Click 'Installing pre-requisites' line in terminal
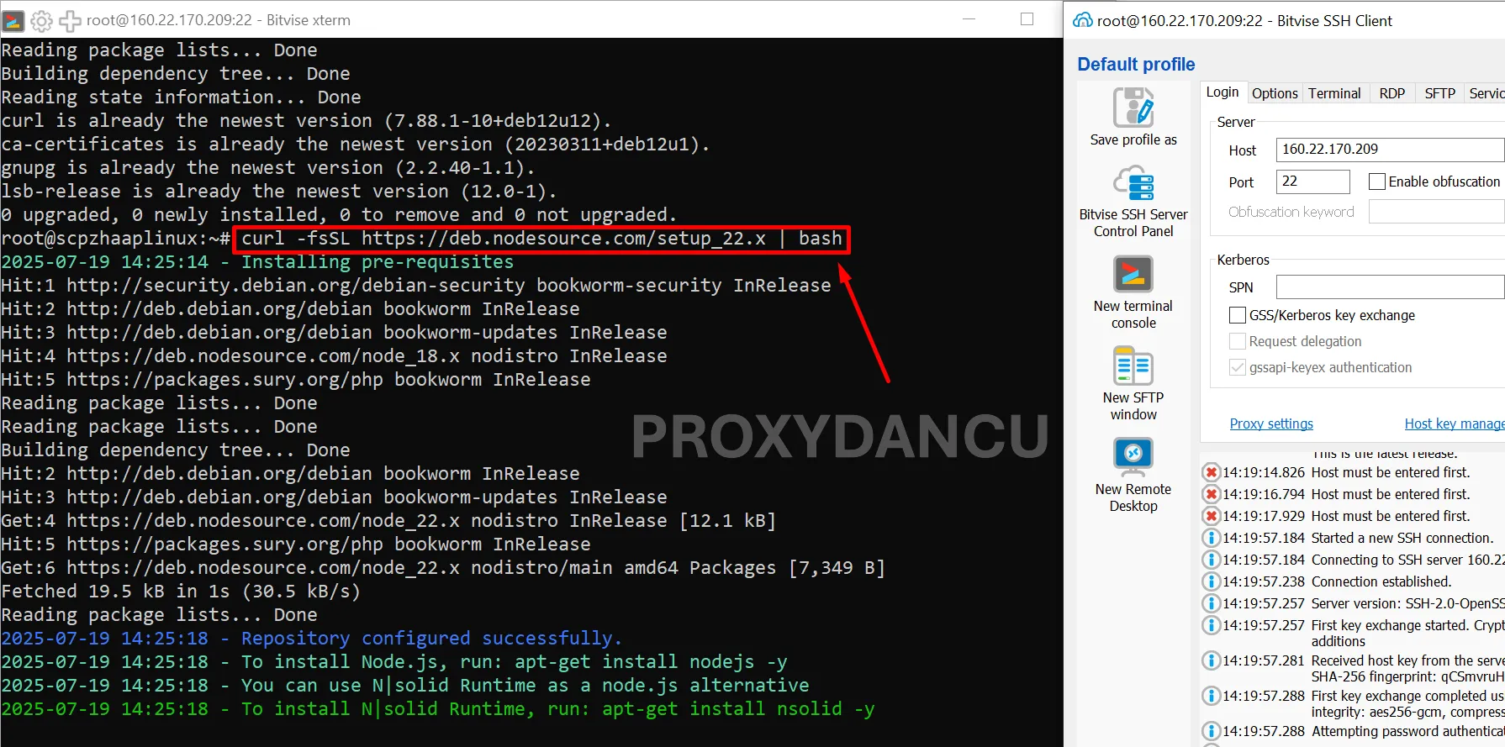Image resolution: width=1505 pixels, height=747 pixels. tap(257, 262)
